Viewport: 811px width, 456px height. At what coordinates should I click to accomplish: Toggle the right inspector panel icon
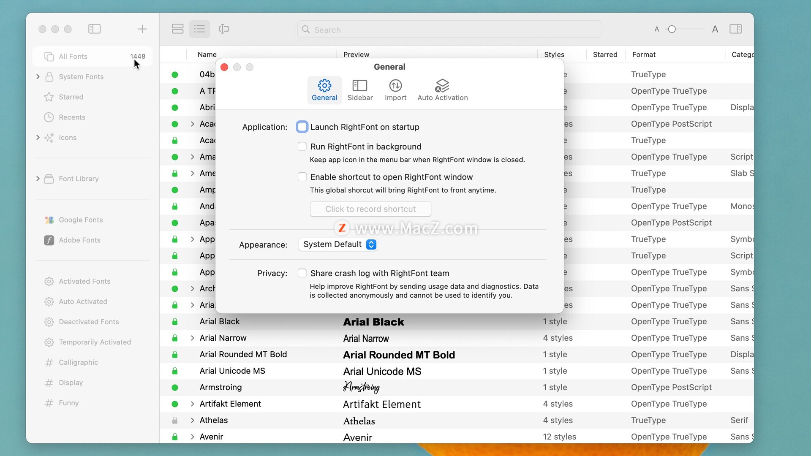click(735, 29)
